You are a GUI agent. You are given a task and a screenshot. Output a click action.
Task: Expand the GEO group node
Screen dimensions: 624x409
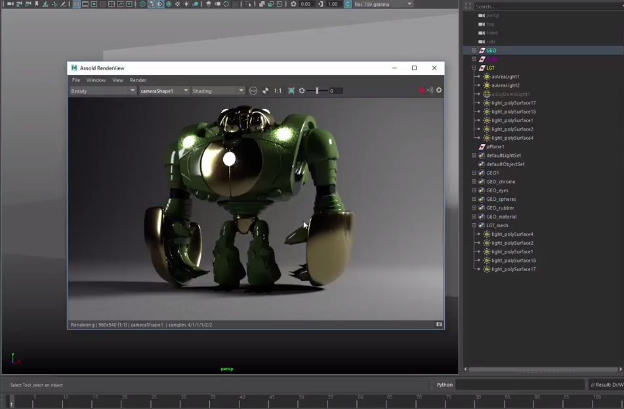point(474,51)
